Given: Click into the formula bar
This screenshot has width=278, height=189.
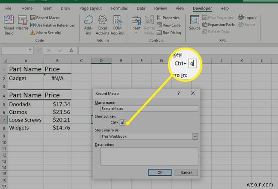Looking at the screenshot, I should pyautogui.click(x=177, y=50).
